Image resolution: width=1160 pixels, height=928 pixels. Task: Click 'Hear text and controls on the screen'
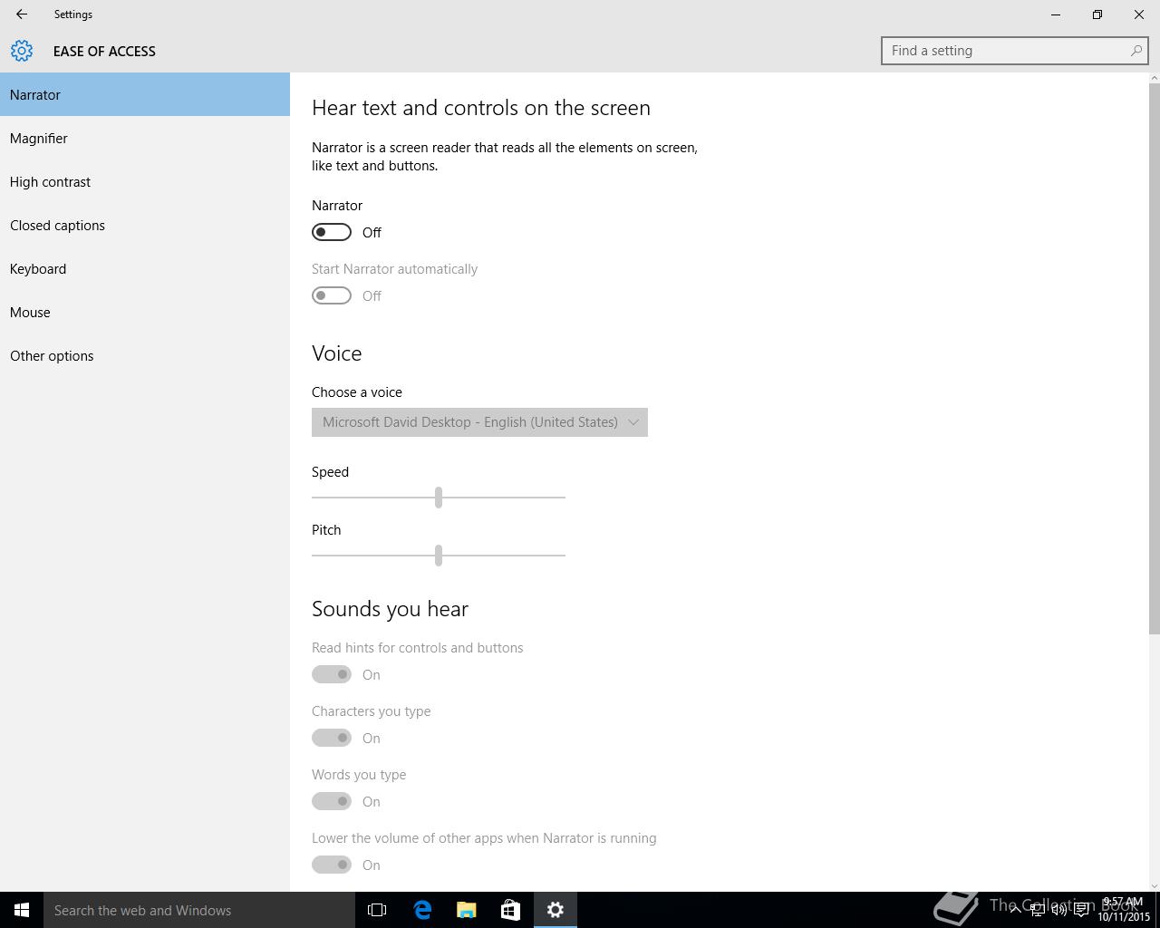[x=481, y=108]
